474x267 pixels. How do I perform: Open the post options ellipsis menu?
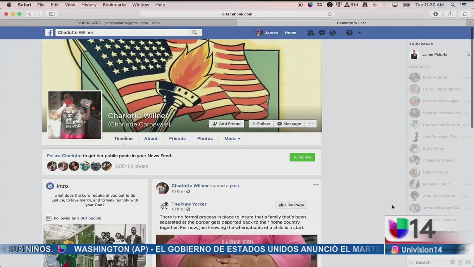point(316,185)
